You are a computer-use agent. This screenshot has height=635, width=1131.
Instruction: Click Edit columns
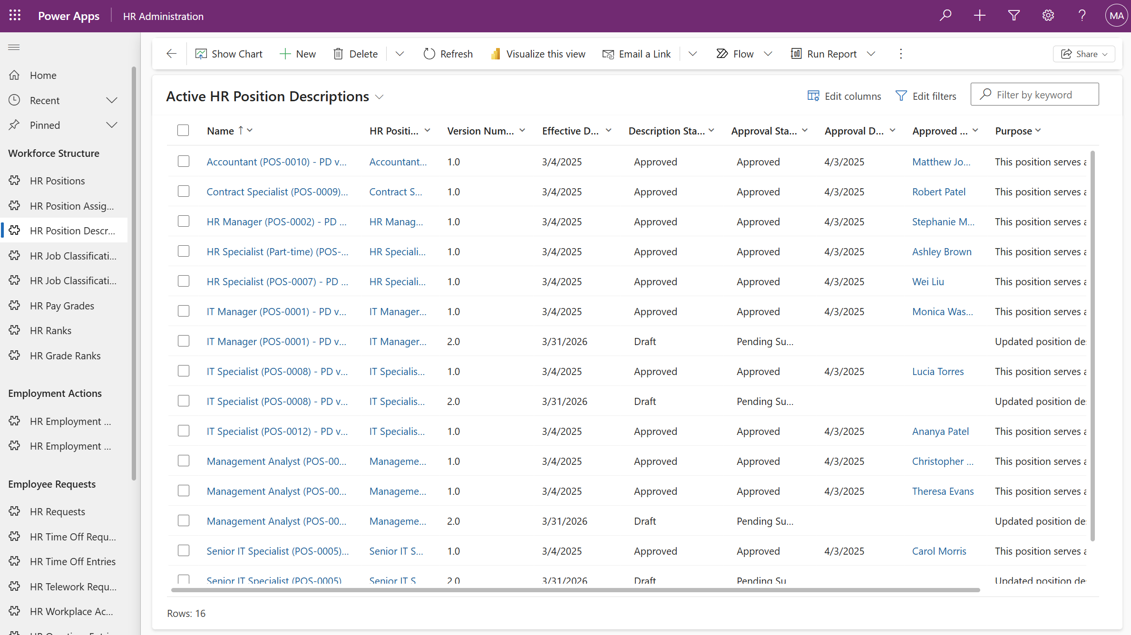(844, 96)
